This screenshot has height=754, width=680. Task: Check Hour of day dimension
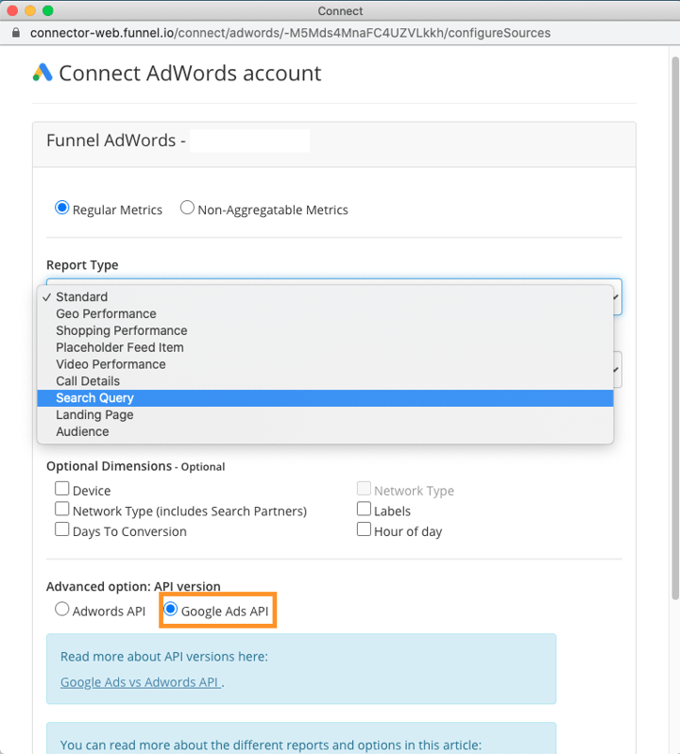364,529
